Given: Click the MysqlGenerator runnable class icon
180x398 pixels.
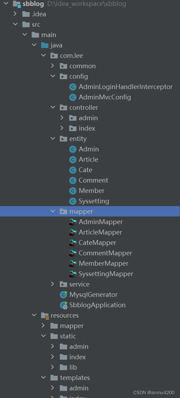Looking at the screenshot, I should [x=63, y=294].
